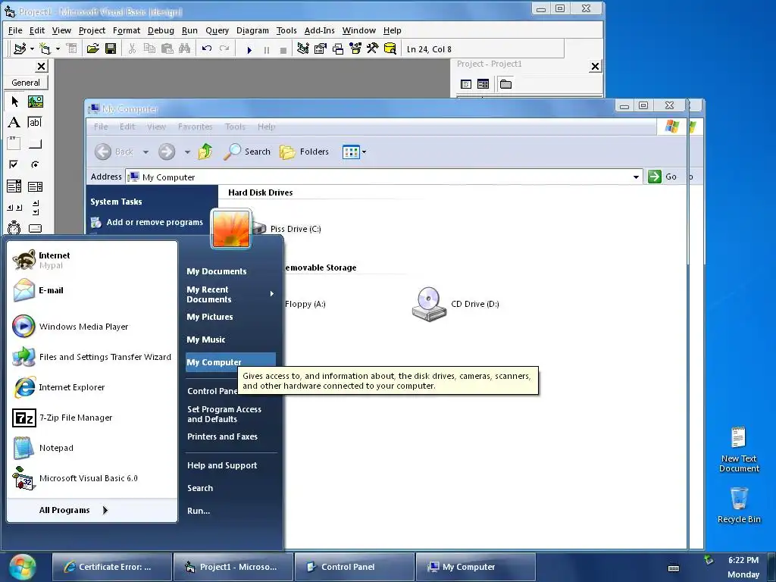Image resolution: width=776 pixels, height=582 pixels.
Task: Expand the Address bar dropdown arrow
Action: 636,177
